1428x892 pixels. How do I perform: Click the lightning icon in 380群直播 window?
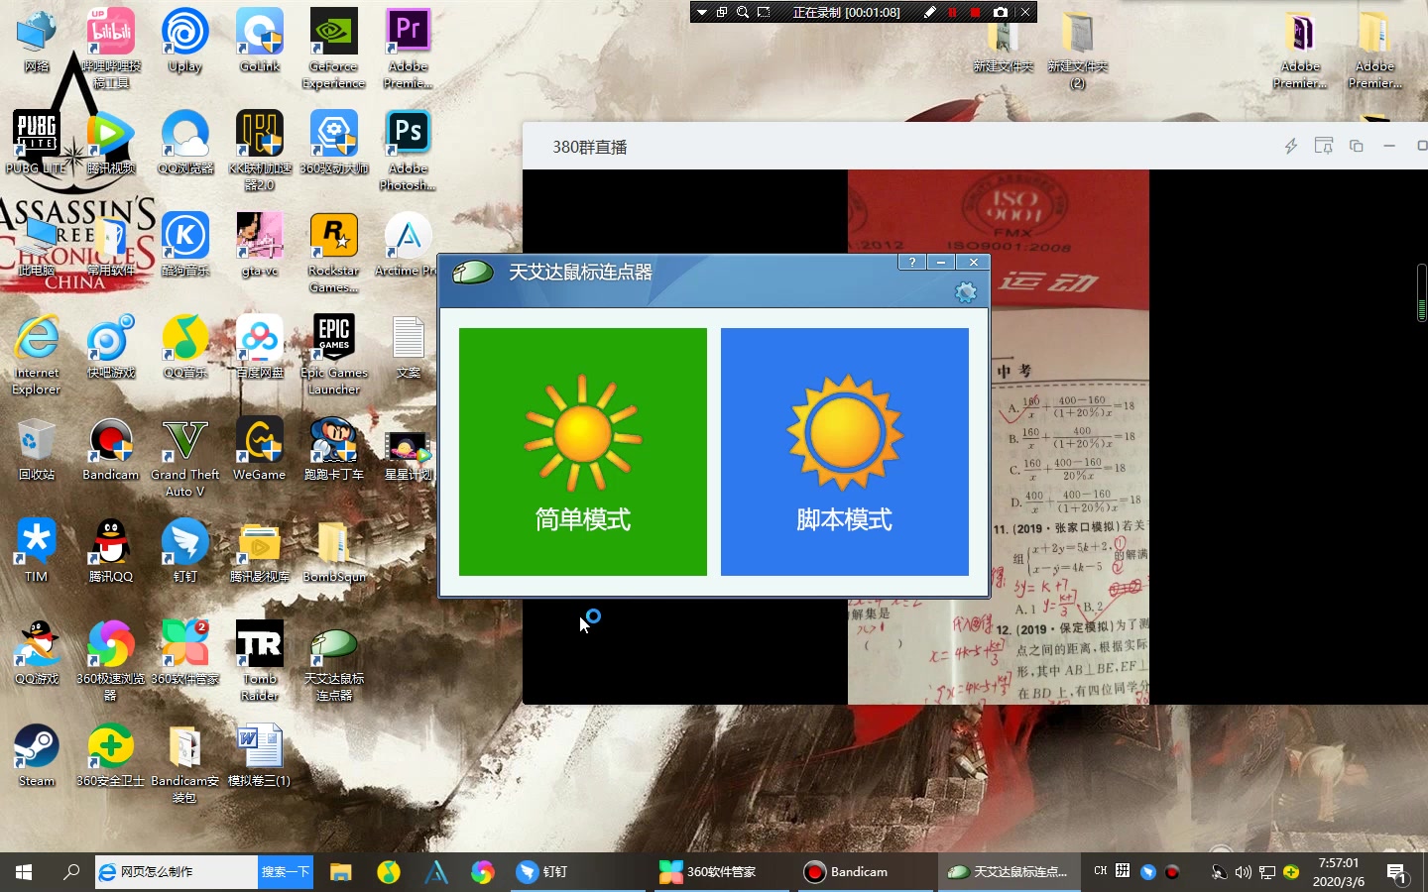(1291, 146)
